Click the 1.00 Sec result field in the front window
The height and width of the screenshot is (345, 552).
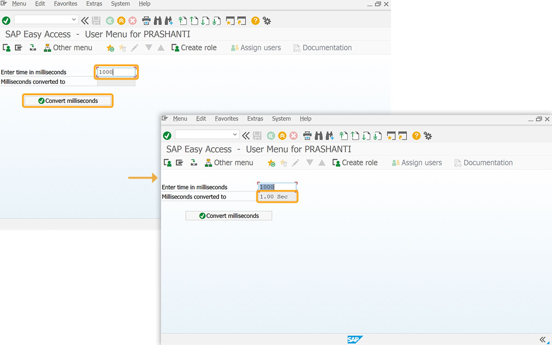(277, 197)
